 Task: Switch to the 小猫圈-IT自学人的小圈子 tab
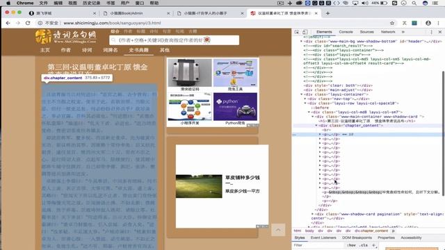tap(209, 13)
